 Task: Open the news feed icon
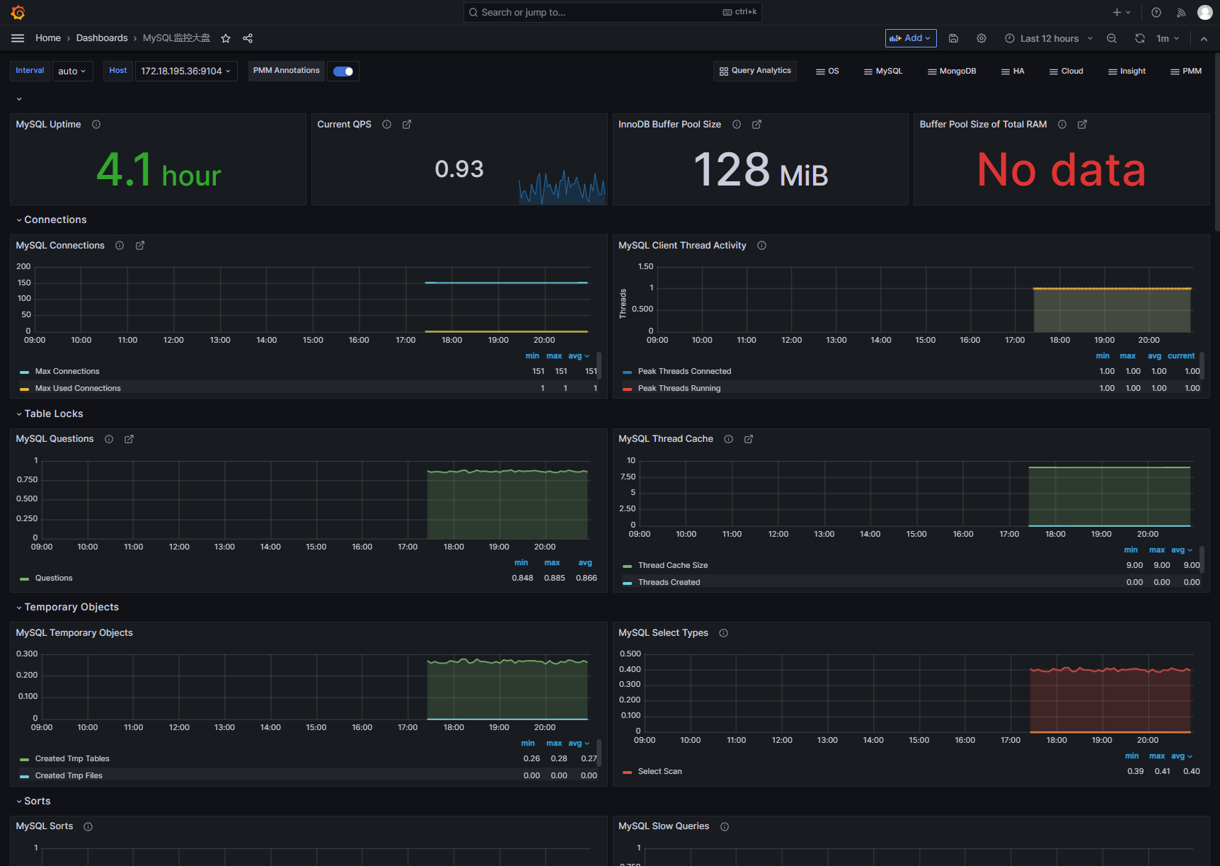point(1181,12)
